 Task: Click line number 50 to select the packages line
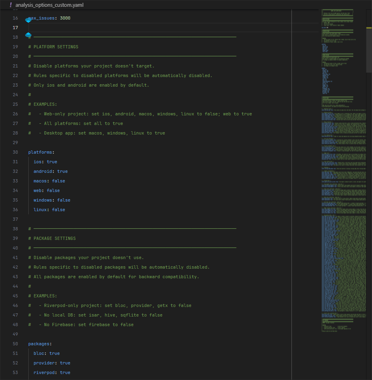tap(15, 344)
